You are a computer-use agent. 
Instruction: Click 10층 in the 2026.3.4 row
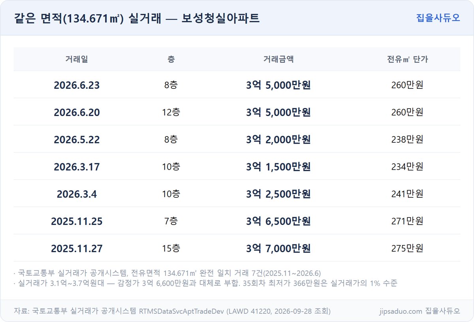tap(171, 194)
